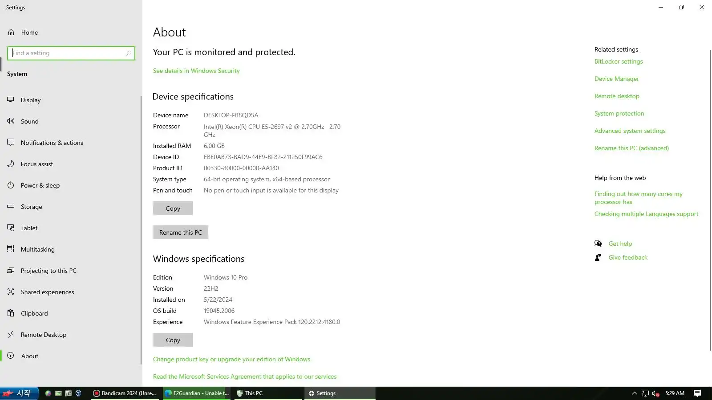This screenshot has width=712, height=400.
Task: Click the Power & sleep icon
Action: pyautogui.click(x=11, y=185)
